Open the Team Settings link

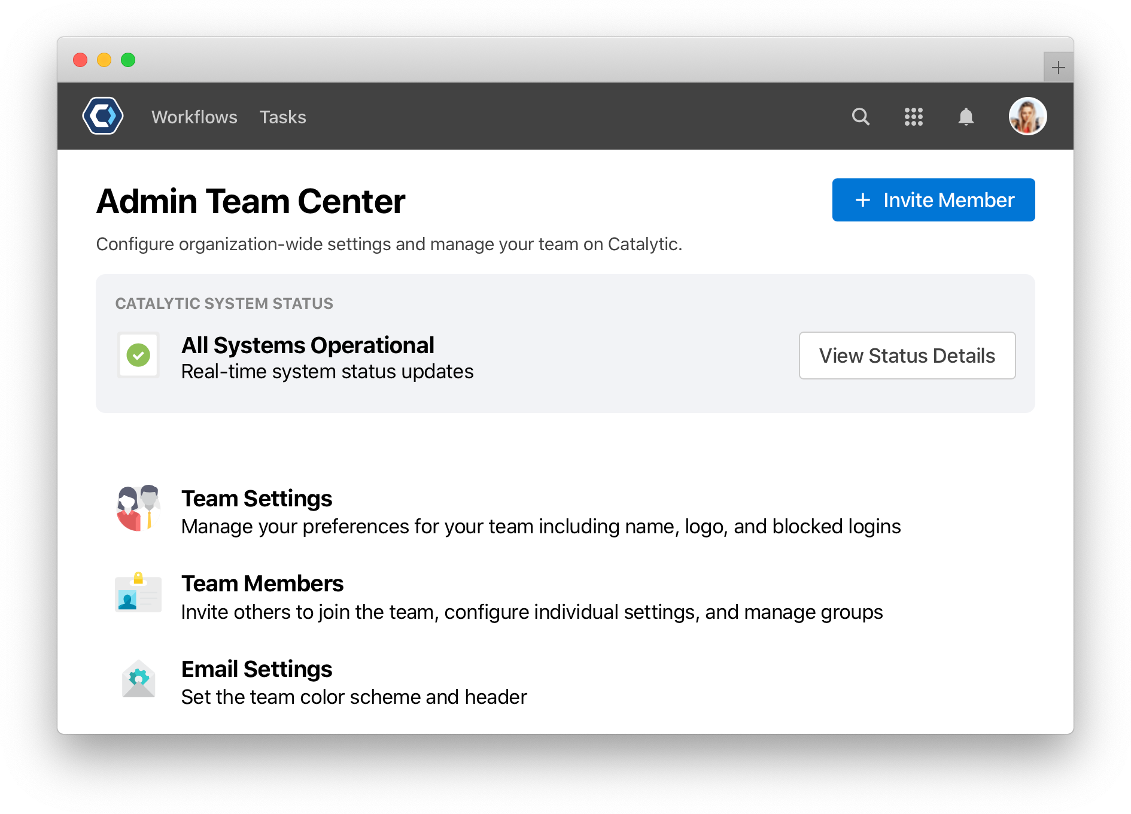[257, 498]
